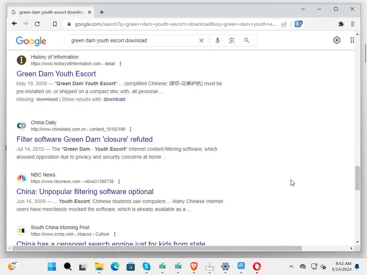
Task: Open the clock showing 9:42 AM
Action: point(342,266)
